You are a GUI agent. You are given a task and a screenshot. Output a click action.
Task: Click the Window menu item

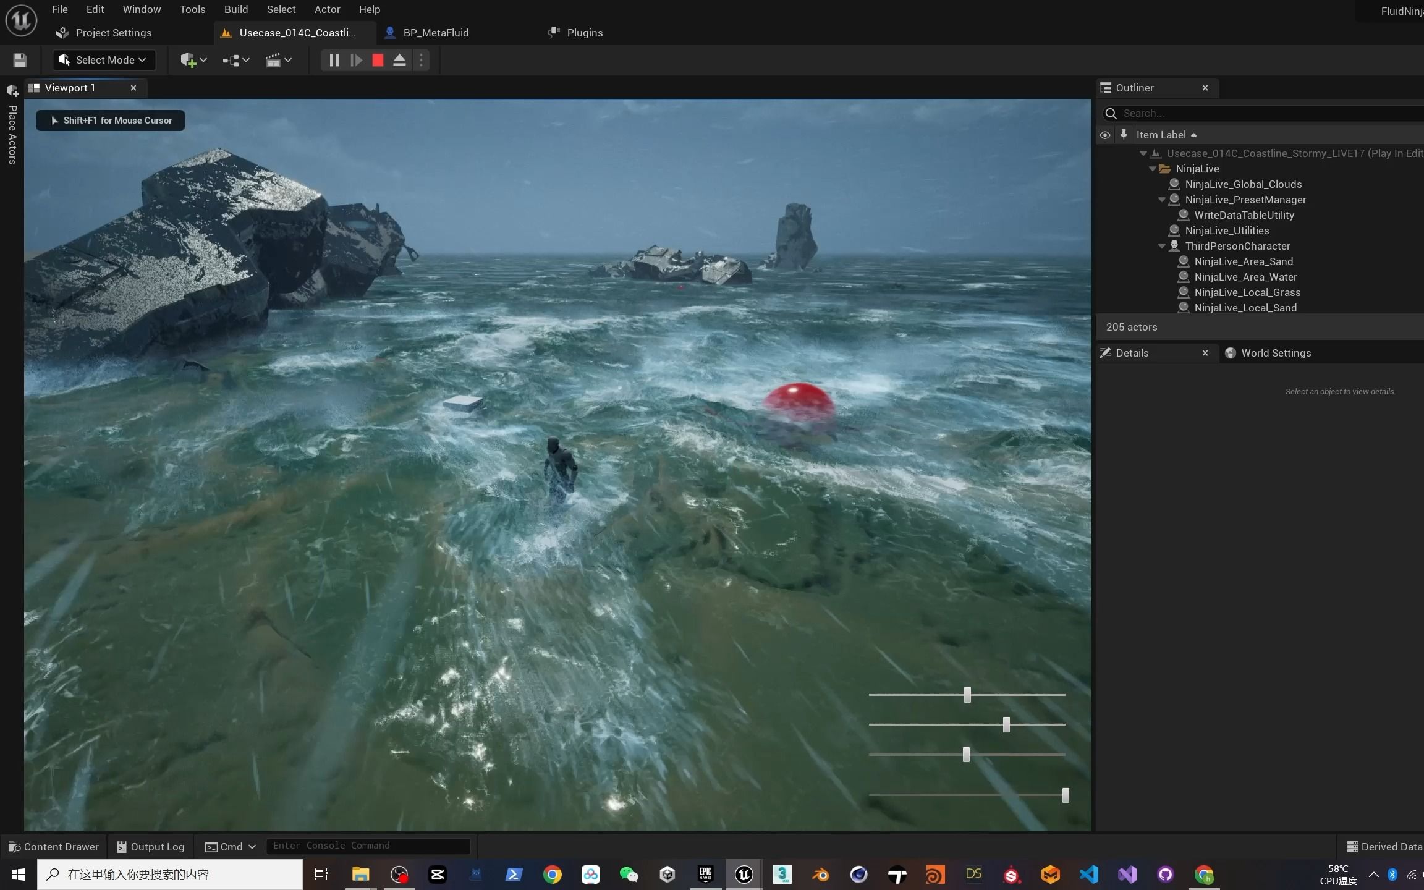pyautogui.click(x=140, y=9)
